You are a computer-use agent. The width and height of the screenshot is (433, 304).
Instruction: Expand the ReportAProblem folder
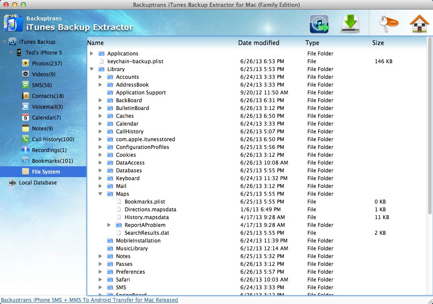(109, 225)
